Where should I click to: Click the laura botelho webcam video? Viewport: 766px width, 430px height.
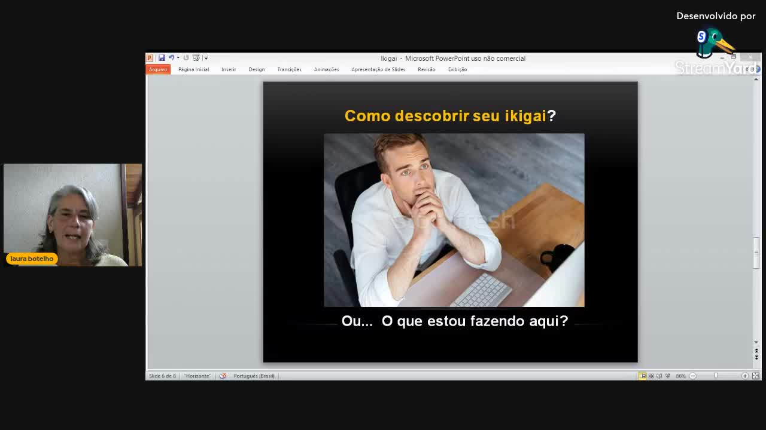[72, 214]
